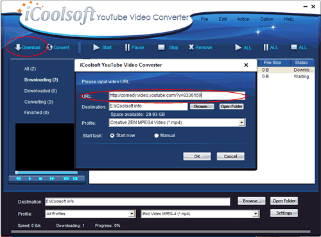Stop the selected task
Image resolution: width=321 pixels, height=237 pixels.
coord(168,47)
